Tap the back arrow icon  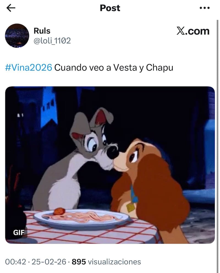click(x=11, y=8)
